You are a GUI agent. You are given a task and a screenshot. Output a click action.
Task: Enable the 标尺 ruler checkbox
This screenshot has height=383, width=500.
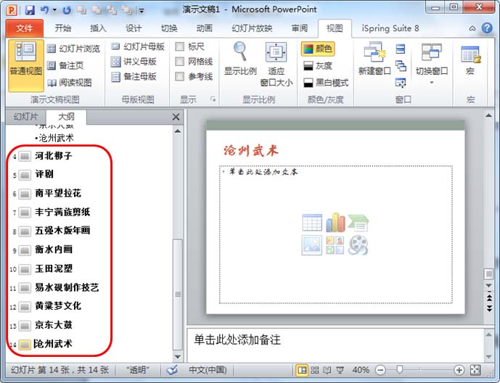click(180, 46)
